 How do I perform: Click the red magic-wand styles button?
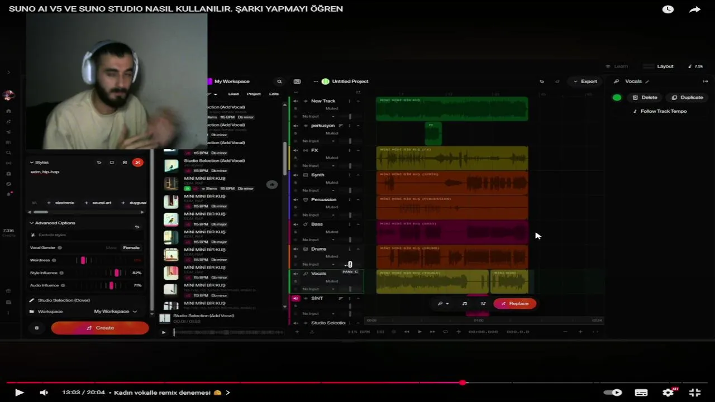(x=137, y=162)
